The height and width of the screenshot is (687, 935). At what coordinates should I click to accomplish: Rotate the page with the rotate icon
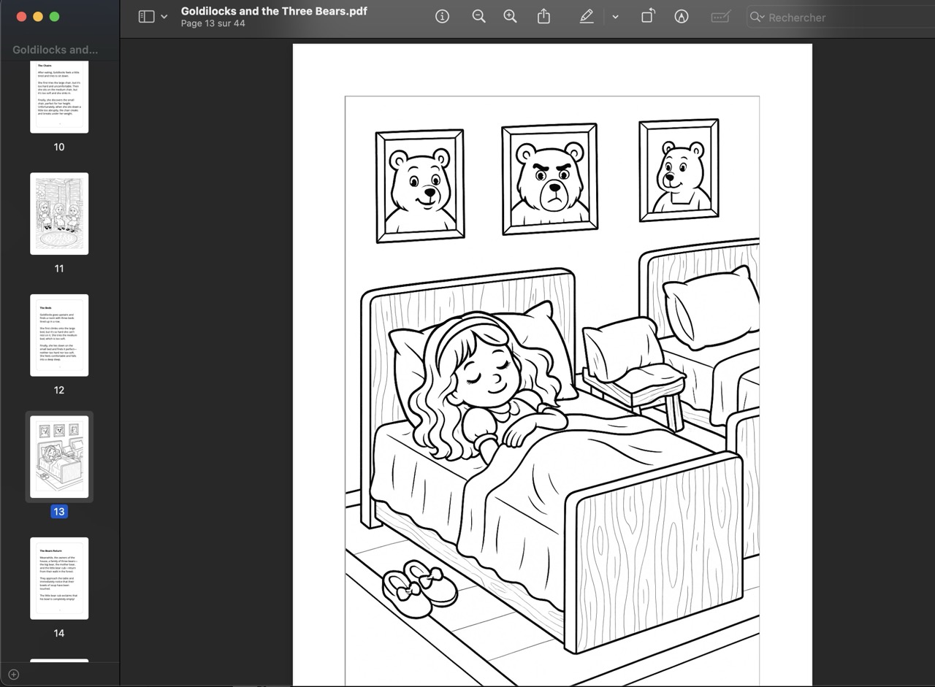648,17
